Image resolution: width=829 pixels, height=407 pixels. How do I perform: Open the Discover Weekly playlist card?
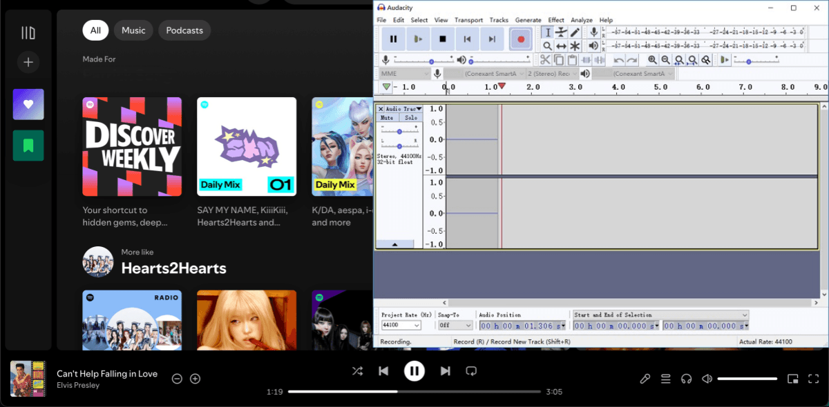tap(132, 146)
